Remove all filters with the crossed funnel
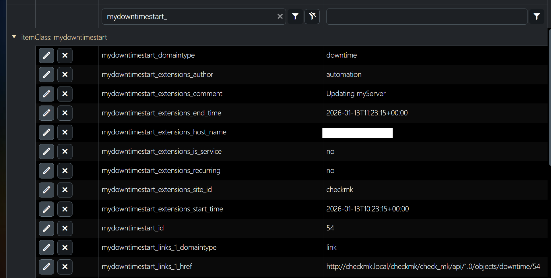Viewport: 551px width, 278px height. (x=312, y=17)
